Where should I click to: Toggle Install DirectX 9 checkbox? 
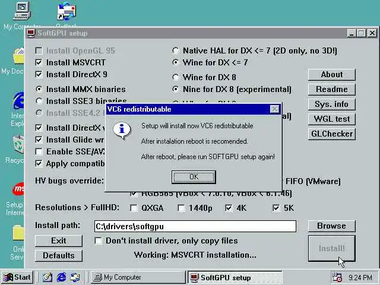(39, 74)
